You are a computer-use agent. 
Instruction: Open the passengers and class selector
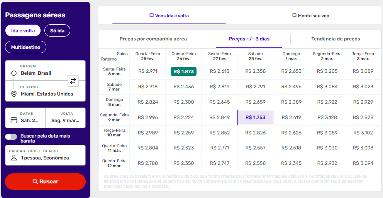[45, 155]
